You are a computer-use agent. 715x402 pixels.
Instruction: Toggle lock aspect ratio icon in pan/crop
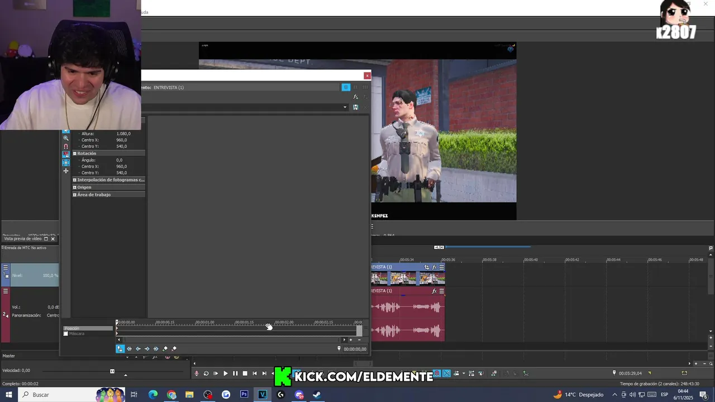(66, 155)
